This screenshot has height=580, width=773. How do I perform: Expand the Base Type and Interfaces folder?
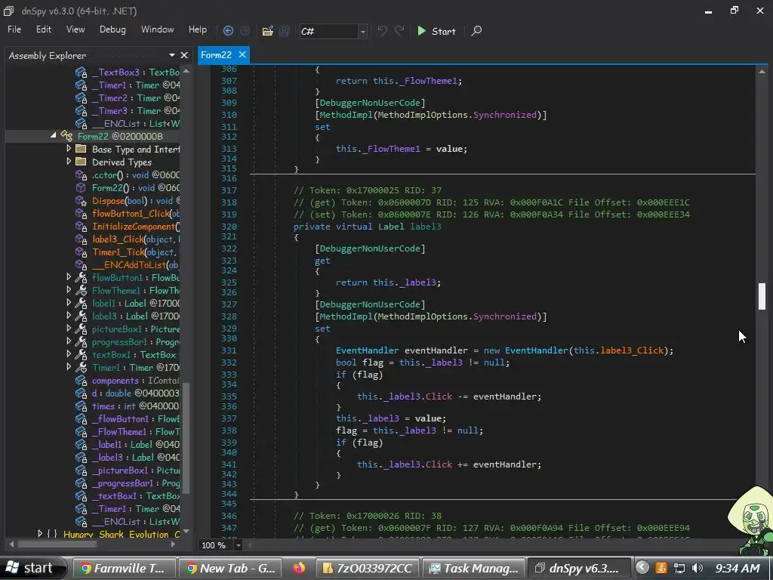69,150
